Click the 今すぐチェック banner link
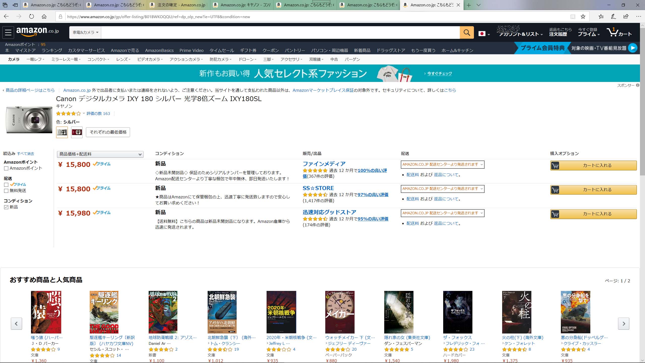Image resolution: width=645 pixels, height=363 pixels. click(439, 74)
